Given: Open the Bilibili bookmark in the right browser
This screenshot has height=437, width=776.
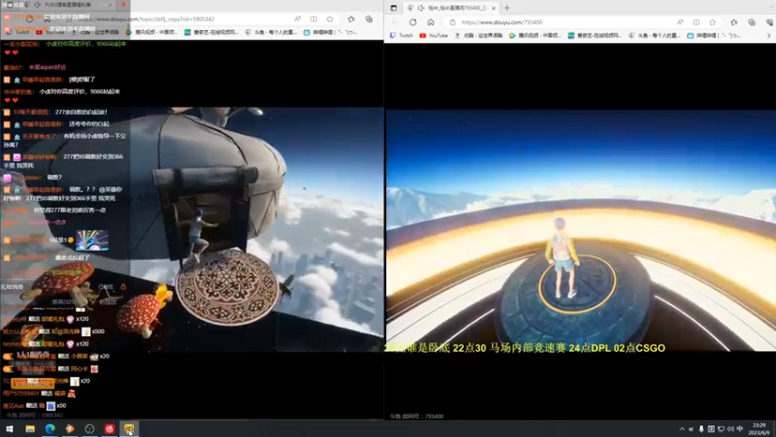Looking at the screenshot, I should point(715,36).
